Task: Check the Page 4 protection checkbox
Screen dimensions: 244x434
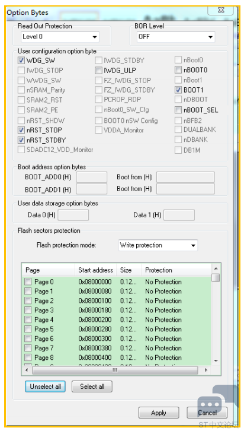Action: (x=28, y=319)
